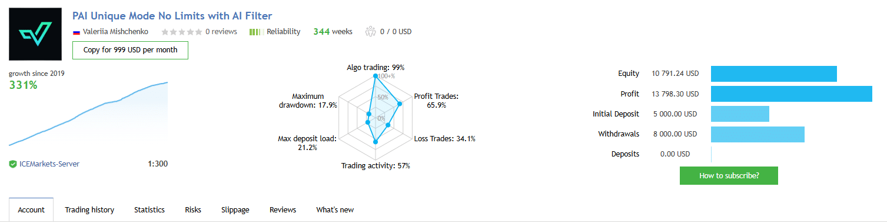Click the Trading activity radar point
The height and width of the screenshot is (223, 887).
point(376,141)
